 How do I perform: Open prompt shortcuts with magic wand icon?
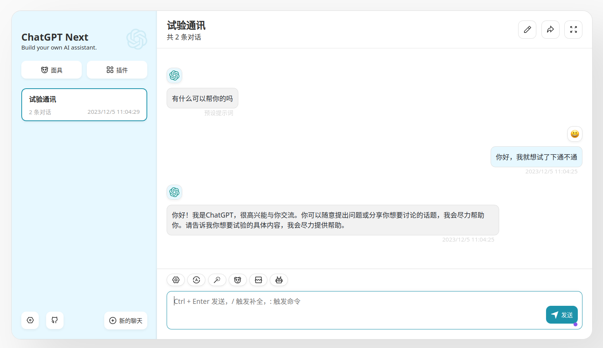[x=217, y=280]
